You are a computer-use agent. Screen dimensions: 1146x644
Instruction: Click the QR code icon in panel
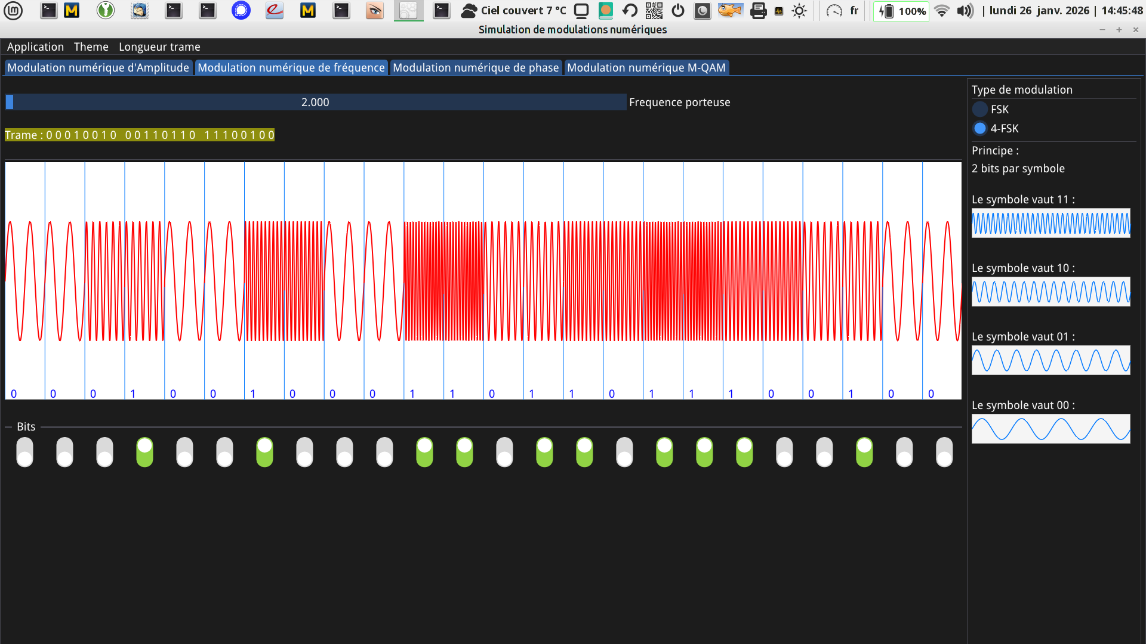pyautogui.click(x=654, y=10)
